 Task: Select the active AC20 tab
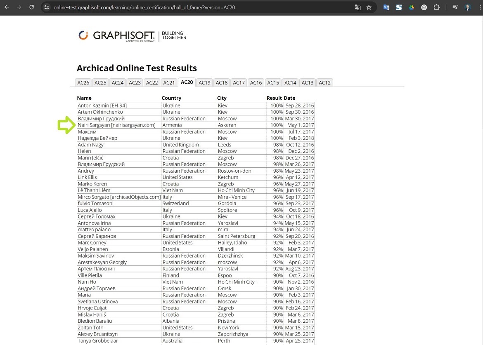(x=187, y=82)
